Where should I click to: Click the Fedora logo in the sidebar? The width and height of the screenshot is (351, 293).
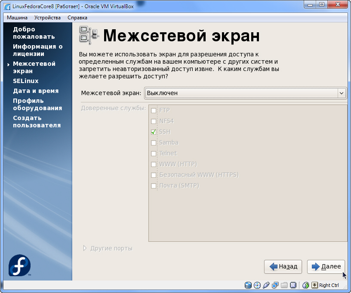point(20,265)
